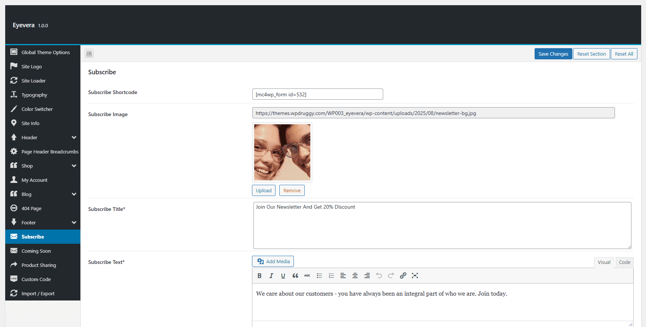Image resolution: width=646 pixels, height=327 pixels.
Task: Click the Subscribe Title textarea
Action: click(x=442, y=225)
